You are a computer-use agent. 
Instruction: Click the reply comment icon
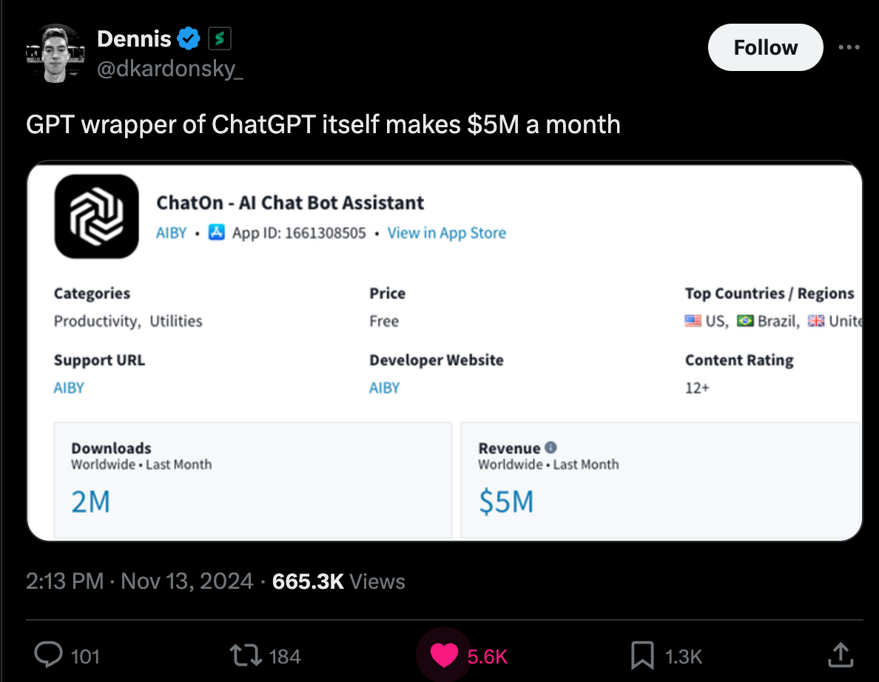(x=49, y=655)
